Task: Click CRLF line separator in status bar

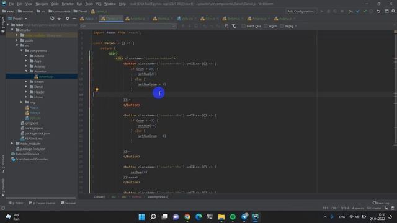Action: click(x=334, y=208)
